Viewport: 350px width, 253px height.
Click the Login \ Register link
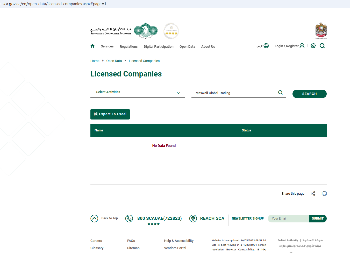click(287, 46)
